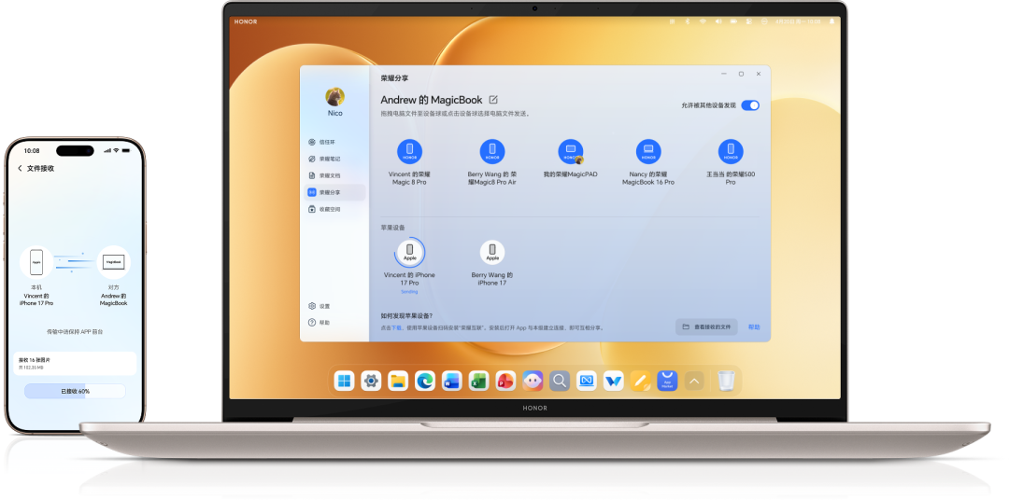Open the search magnifier in the dock
The height and width of the screenshot is (500, 1009).
point(560,382)
